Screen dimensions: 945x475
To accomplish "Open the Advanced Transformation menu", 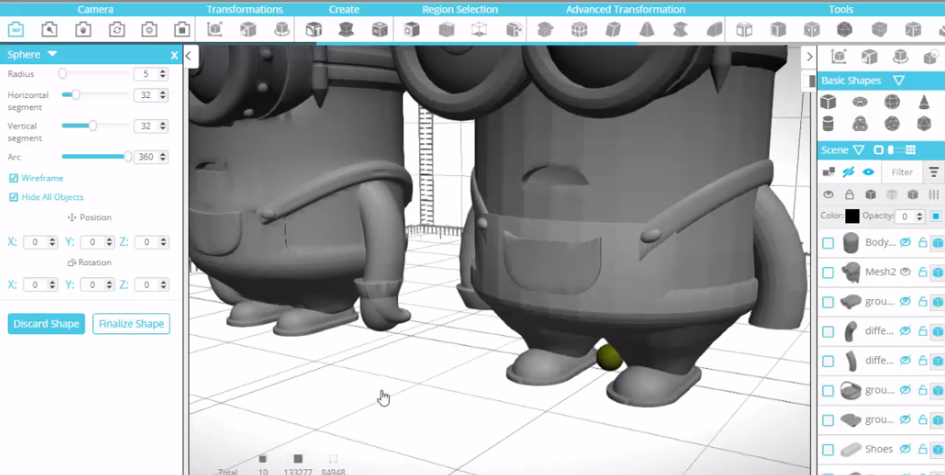I will [x=625, y=9].
